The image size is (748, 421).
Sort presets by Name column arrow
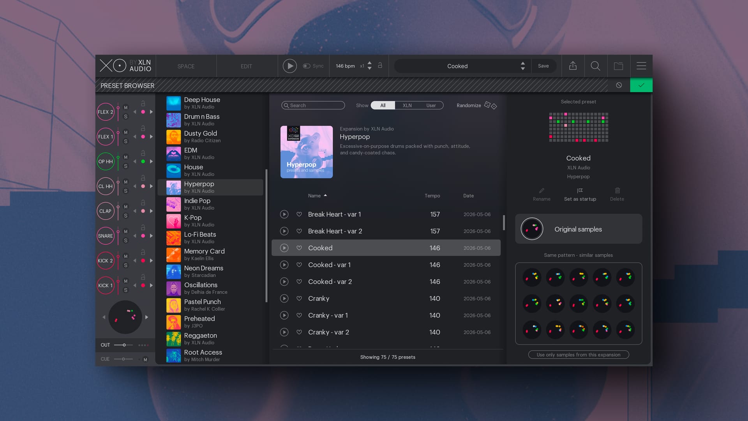coord(325,195)
